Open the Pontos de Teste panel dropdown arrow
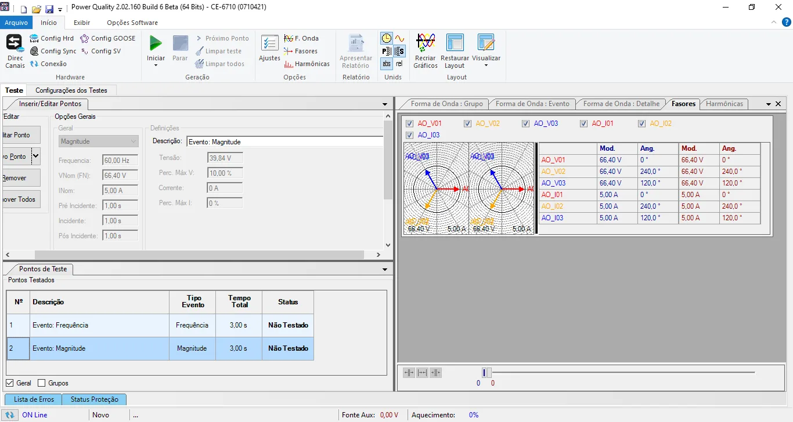Screen dimensions: 793x422 384,270
